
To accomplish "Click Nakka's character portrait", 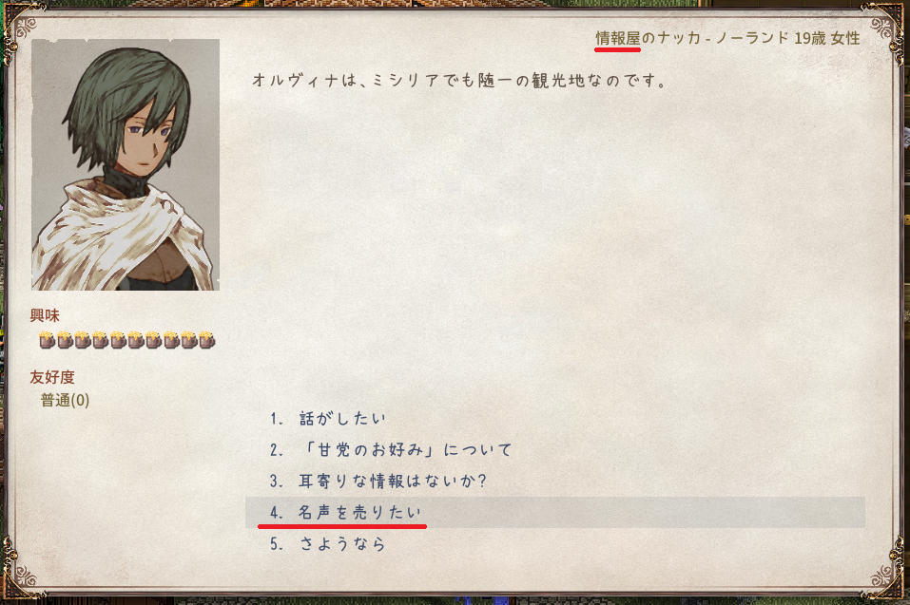I will point(126,164).
